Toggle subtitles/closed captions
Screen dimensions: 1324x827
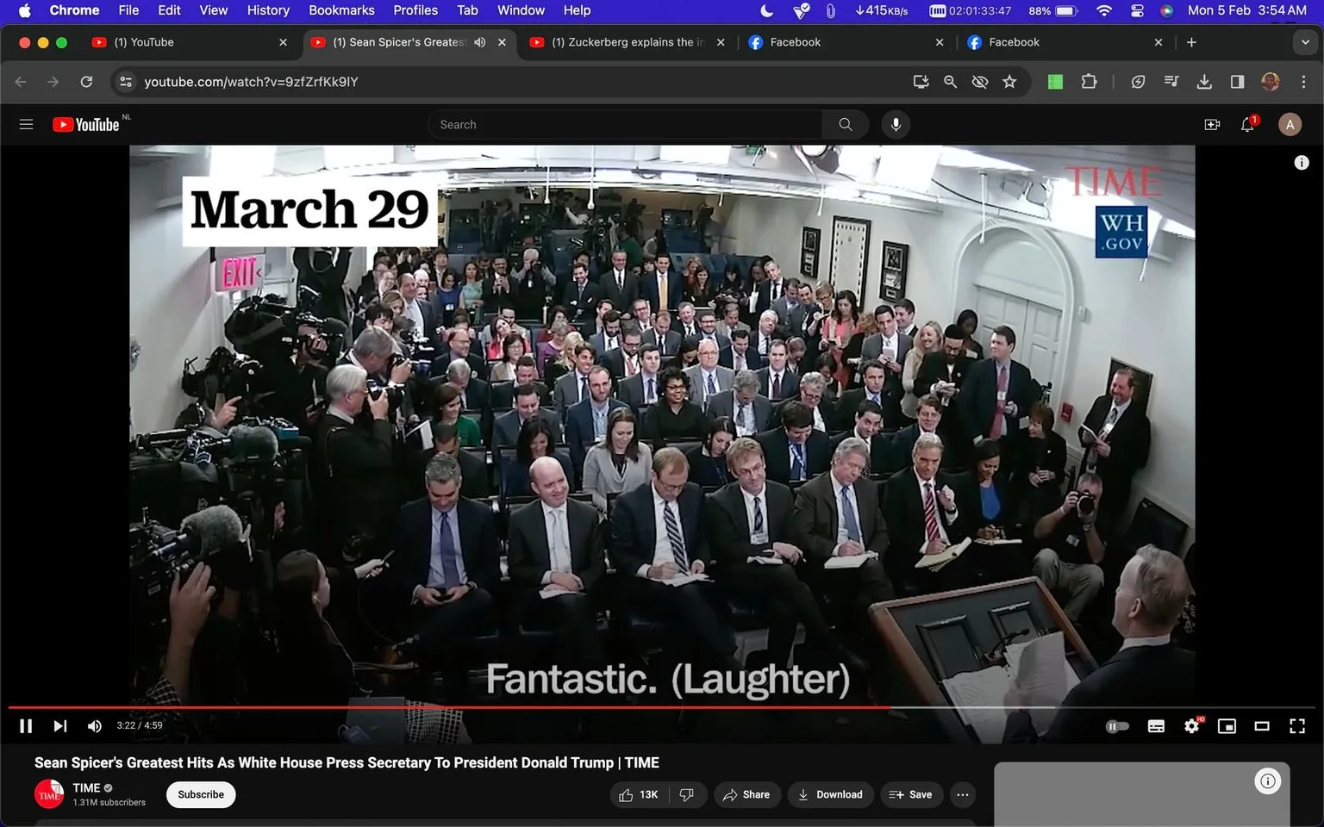[1156, 726]
